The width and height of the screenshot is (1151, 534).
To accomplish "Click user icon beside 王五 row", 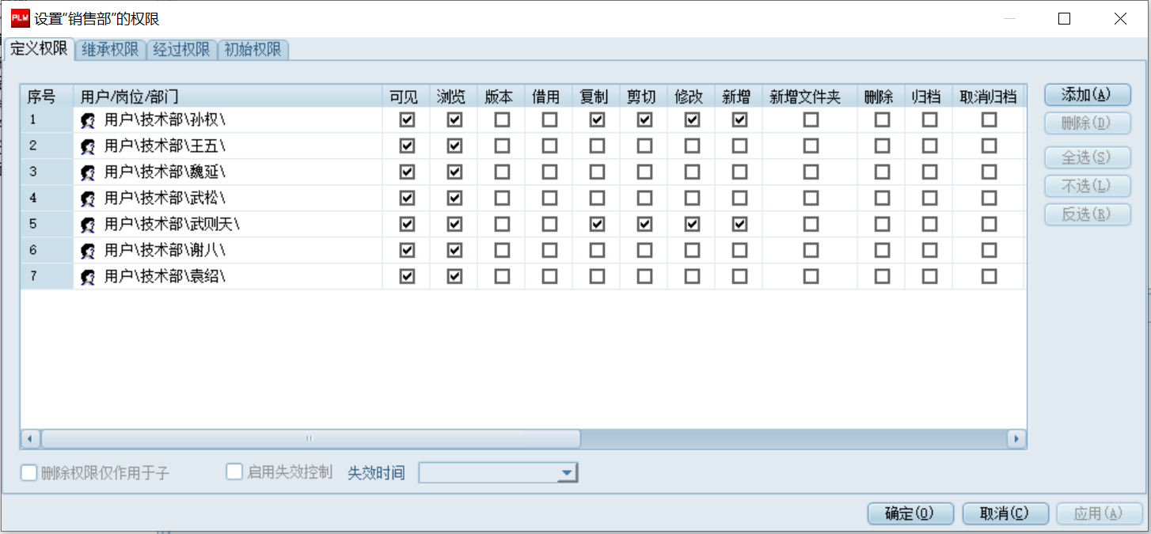I will [89, 146].
